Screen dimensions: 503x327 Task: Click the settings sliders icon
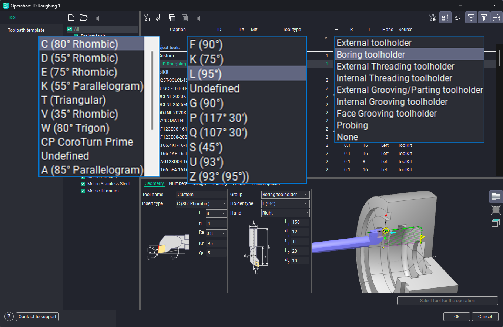tap(458, 17)
